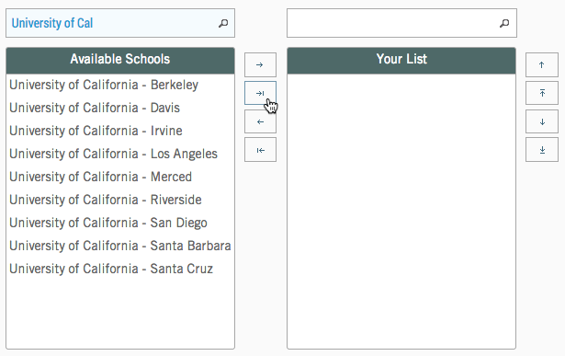Focus the Available Schools search field
The image size is (565, 356).
click(x=120, y=23)
